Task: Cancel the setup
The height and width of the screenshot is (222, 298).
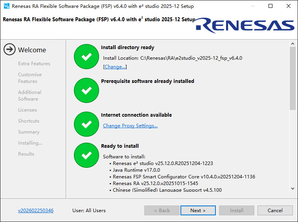Action: coord(275,211)
